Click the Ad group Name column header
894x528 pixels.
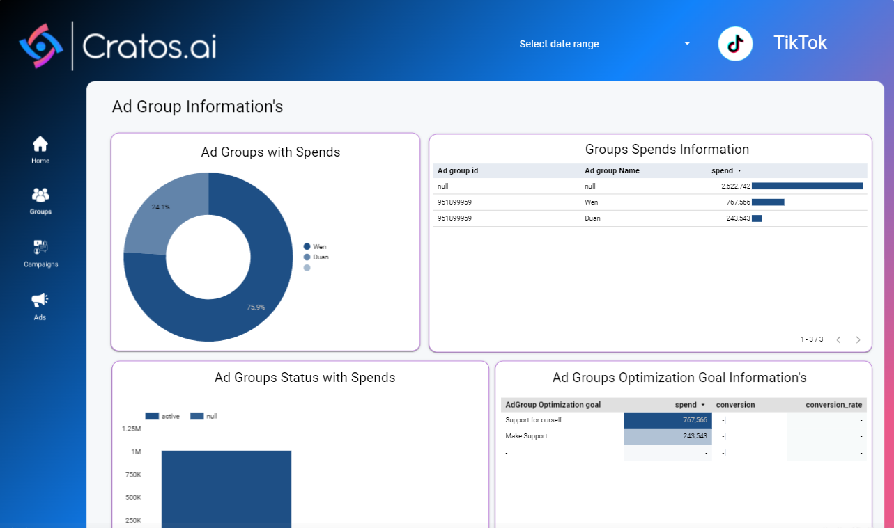pyautogui.click(x=612, y=170)
